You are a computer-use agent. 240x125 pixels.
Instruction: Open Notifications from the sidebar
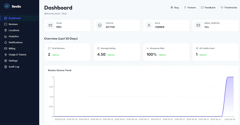point(19,42)
